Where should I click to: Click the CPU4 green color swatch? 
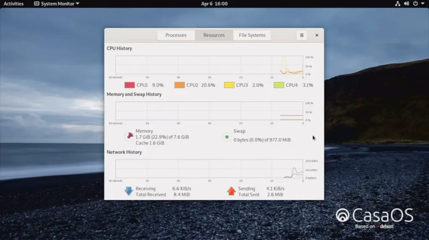(279, 85)
